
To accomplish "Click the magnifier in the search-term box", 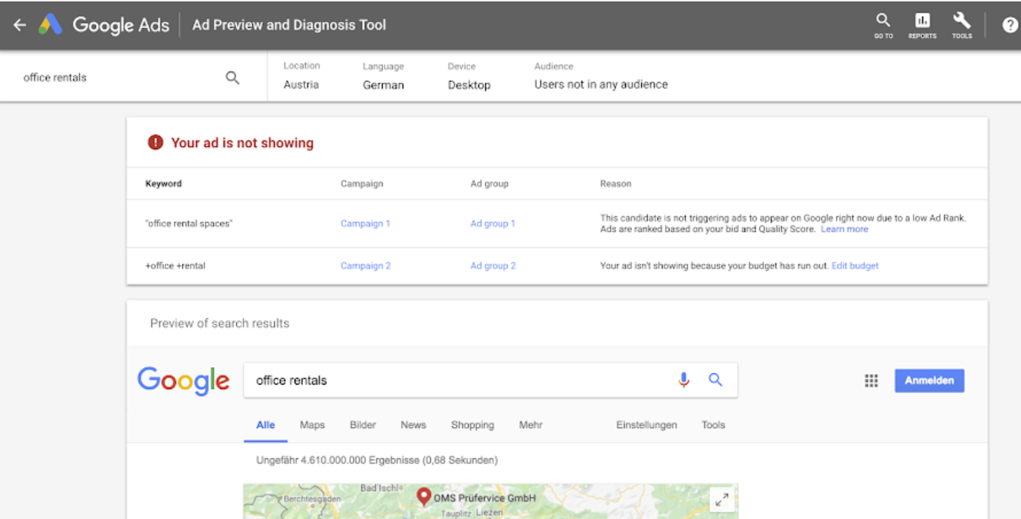I will click(233, 77).
